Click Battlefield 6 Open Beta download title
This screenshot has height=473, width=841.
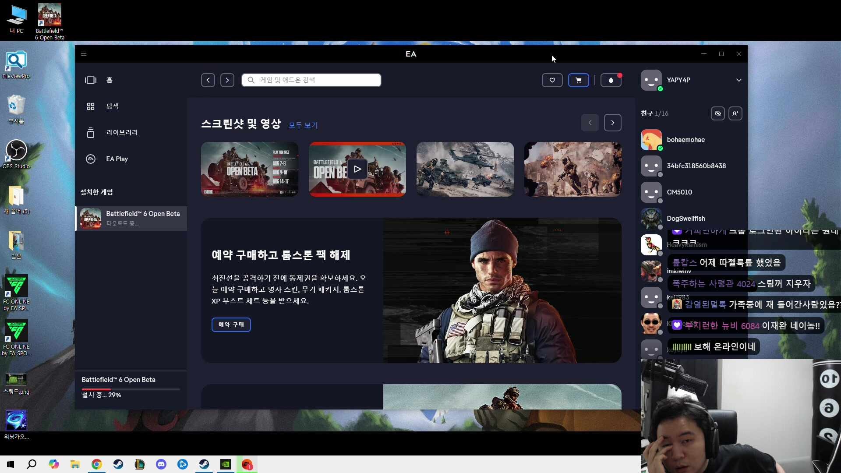pos(118,380)
